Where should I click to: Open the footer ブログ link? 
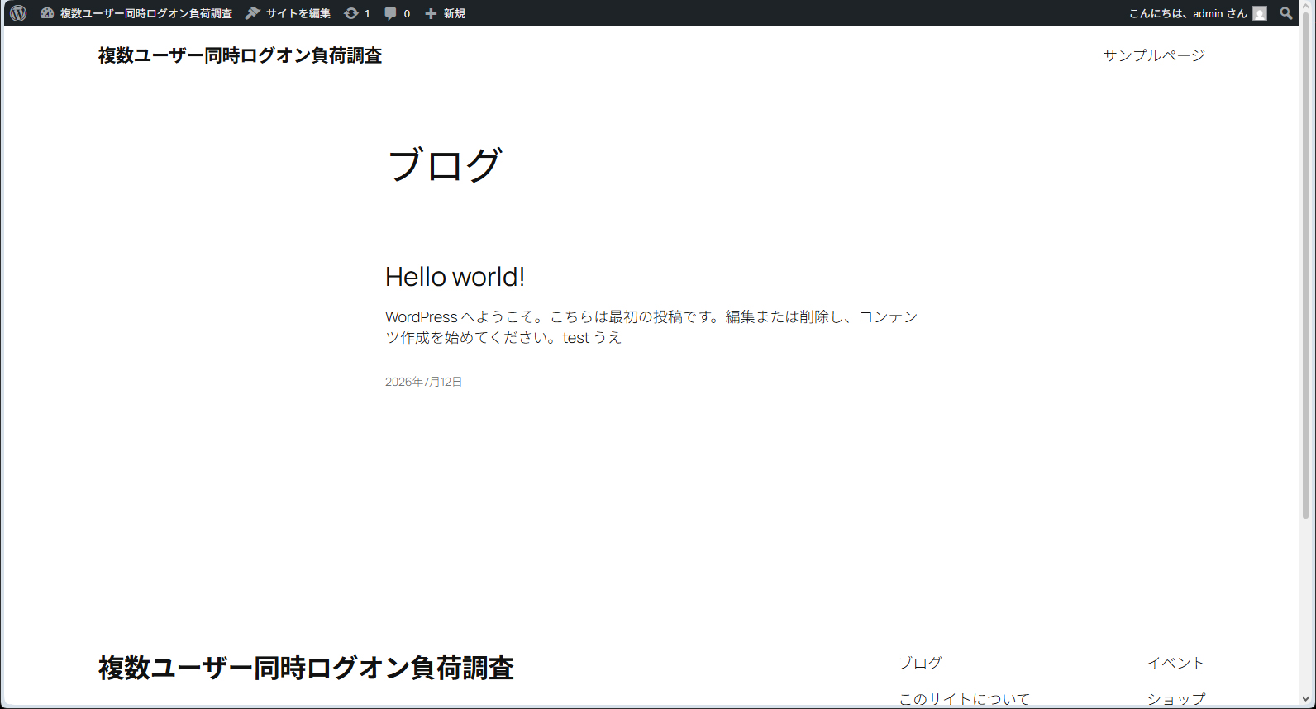[920, 663]
